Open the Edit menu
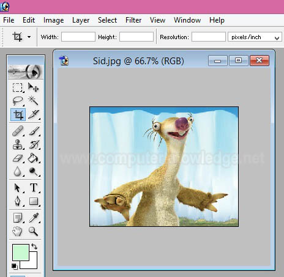The height and width of the screenshot is (277, 284). click(x=29, y=20)
